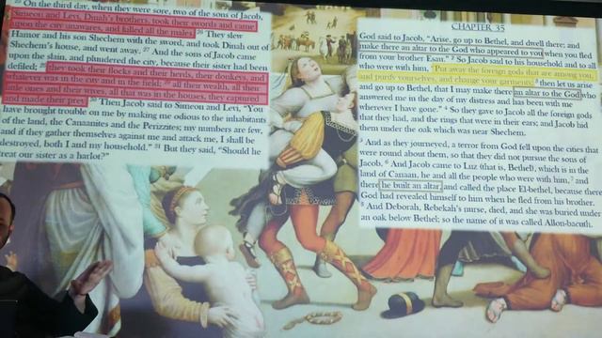602x338 pixels.
Task: Click red highlighted 'and made their prey' text
Action: pos(45,100)
